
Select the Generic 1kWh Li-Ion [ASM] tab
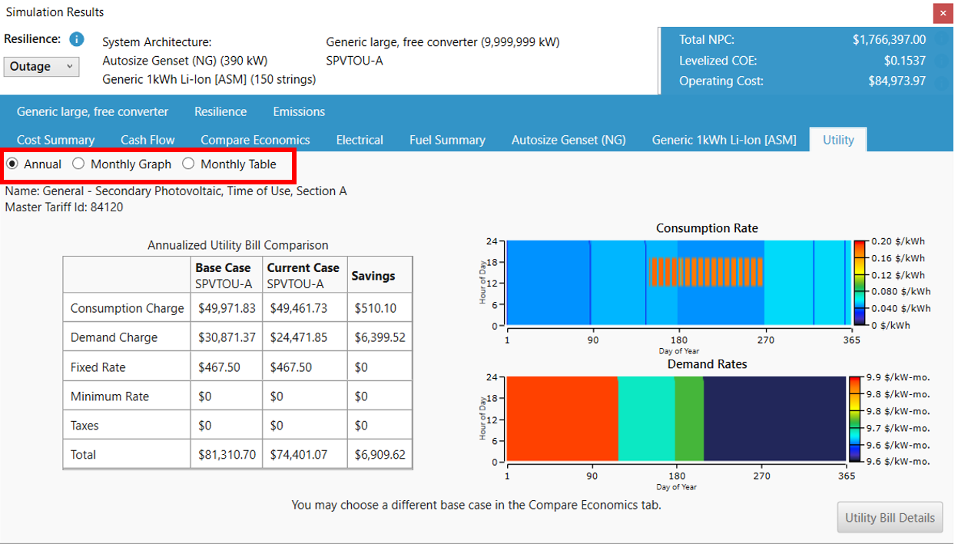(724, 140)
